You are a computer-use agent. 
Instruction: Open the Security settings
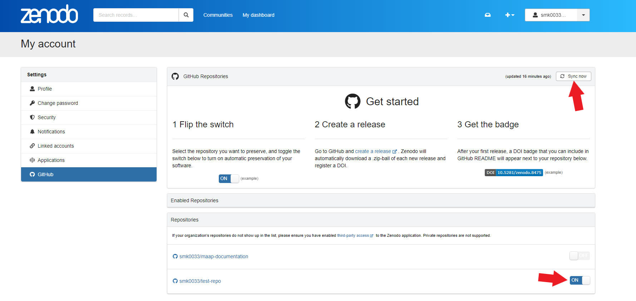(x=89, y=117)
